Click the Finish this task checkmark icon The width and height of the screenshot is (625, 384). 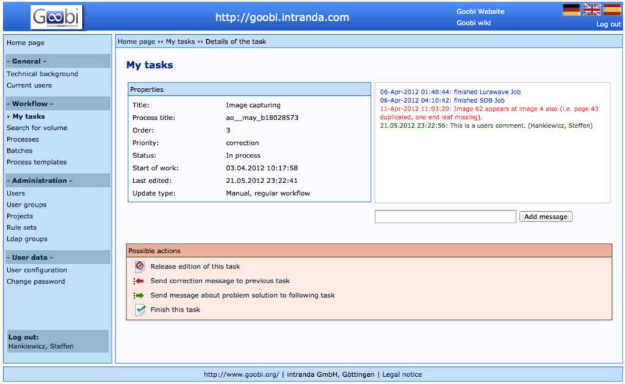140,310
